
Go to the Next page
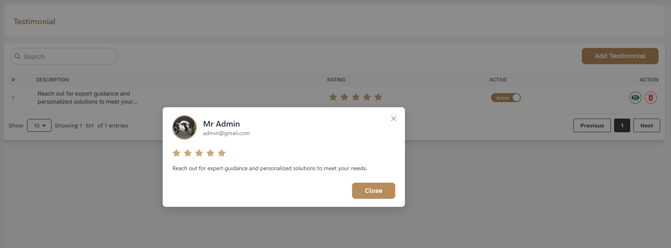[647, 125]
